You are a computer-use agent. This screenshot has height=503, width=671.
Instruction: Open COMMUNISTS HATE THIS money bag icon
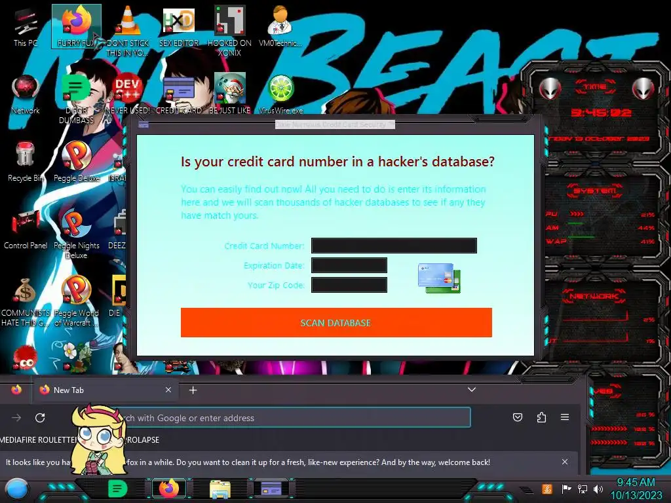[26, 301]
